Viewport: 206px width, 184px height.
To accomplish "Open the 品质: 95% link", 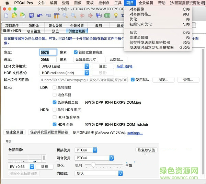I will (125, 67).
